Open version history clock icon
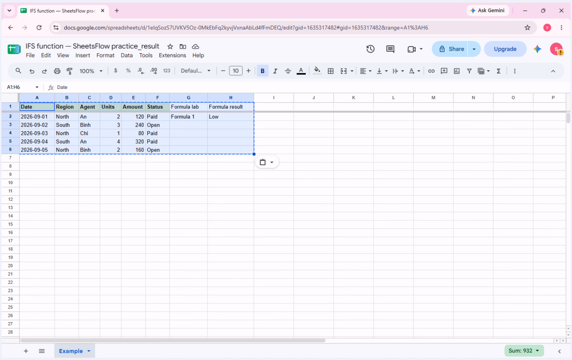Screen dimensions: 572x360 click(x=370, y=49)
